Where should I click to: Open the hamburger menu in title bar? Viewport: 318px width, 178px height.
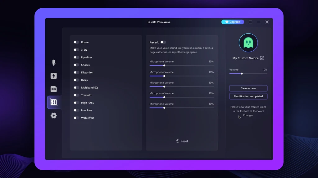tap(250, 22)
